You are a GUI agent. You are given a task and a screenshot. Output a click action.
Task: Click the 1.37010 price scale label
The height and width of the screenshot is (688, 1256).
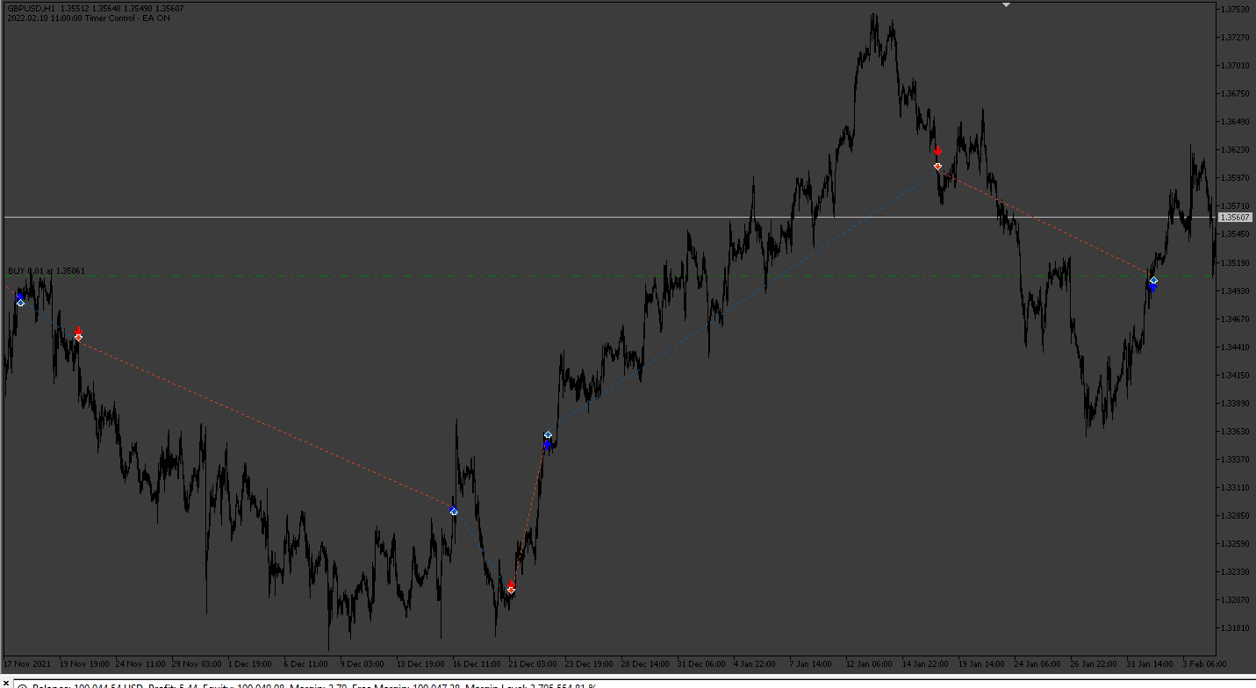pos(1234,65)
